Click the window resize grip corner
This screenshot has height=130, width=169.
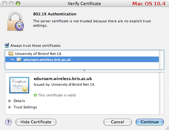coord(167,128)
